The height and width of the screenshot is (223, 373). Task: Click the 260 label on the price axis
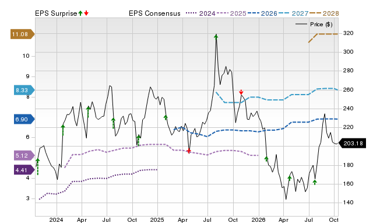pyautogui.click(x=349, y=90)
